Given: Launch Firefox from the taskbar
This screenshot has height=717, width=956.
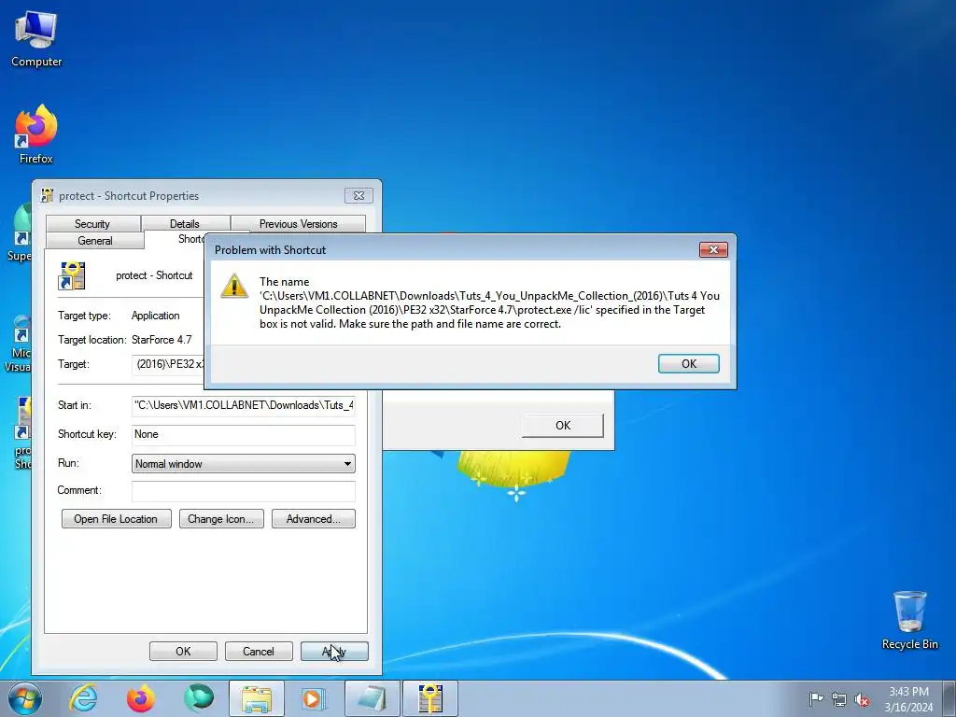Looking at the screenshot, I should point(141,698).
